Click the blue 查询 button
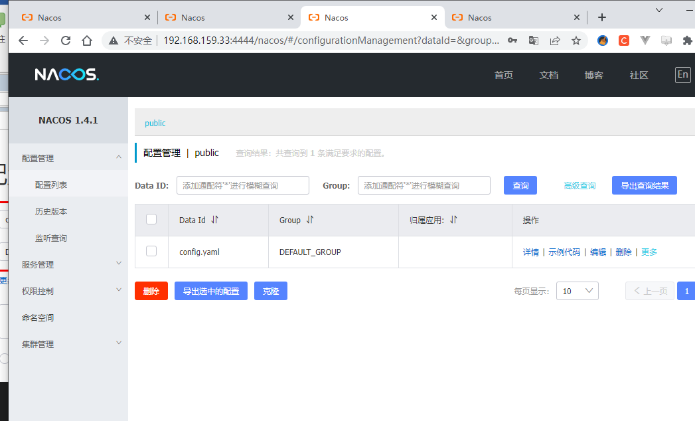Viewport: 695px width, 421px height. tap(520, 185)
